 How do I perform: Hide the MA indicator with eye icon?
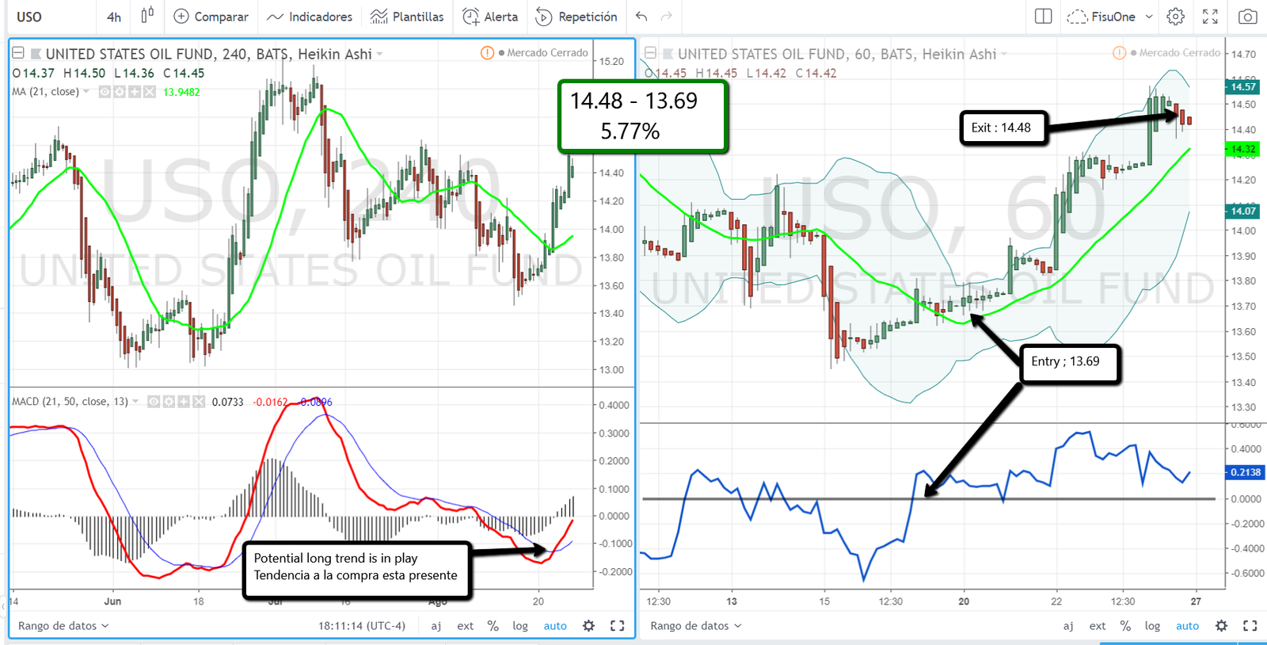(105, 92)
